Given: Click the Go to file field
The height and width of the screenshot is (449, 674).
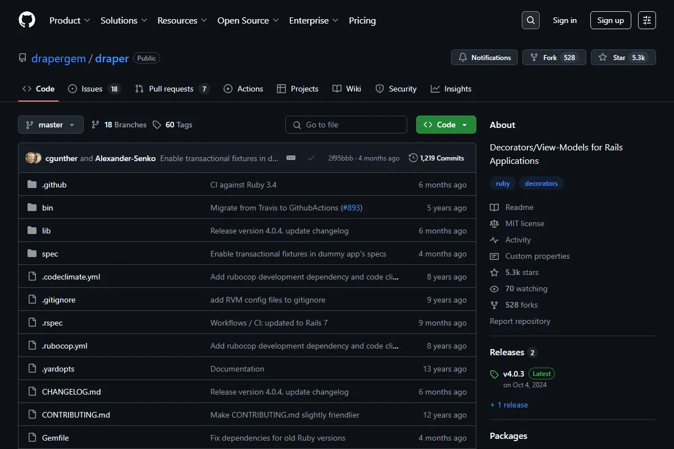Looking at the screenshot, I should 346,125.
